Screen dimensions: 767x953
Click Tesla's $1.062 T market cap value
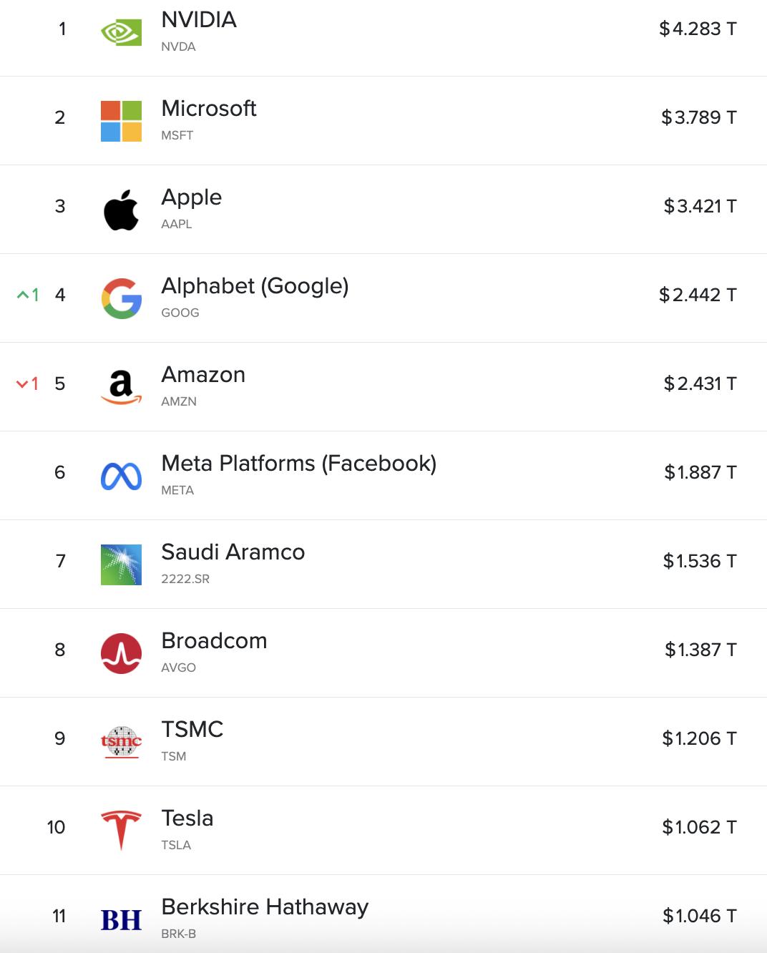(699, 828)
